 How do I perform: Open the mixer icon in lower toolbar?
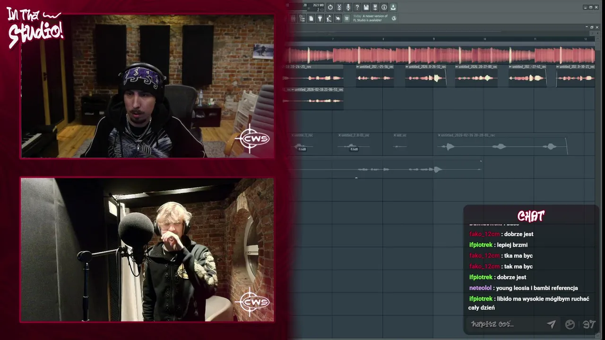pos(293,18)
